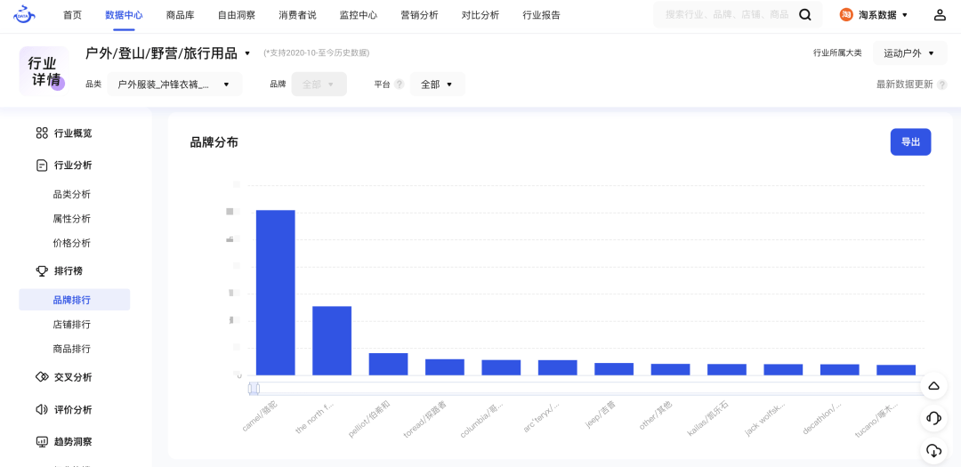This screenshot has height=467, width=961.
Task: Open 商品库 in top navigation
Action: click(180, 15)
